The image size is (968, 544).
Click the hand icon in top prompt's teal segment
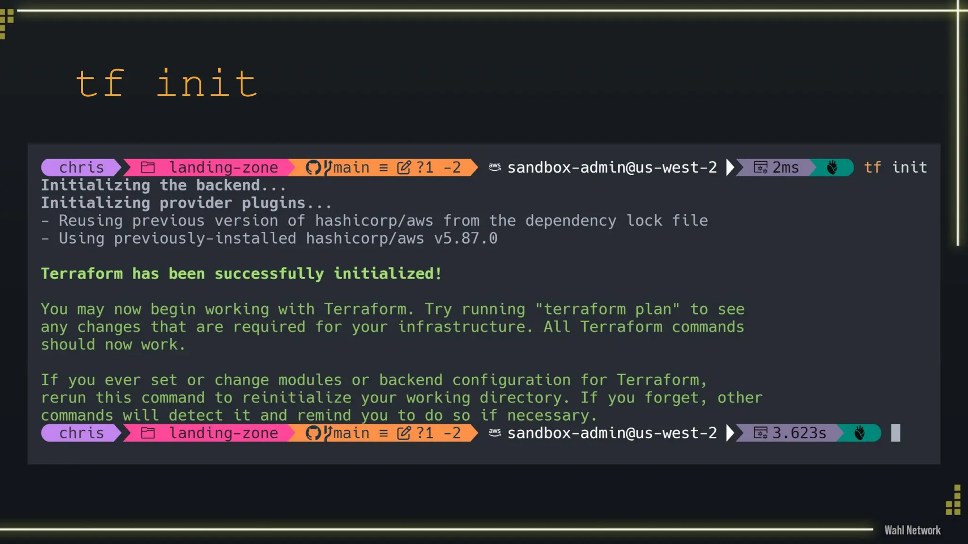pos(832,167)
